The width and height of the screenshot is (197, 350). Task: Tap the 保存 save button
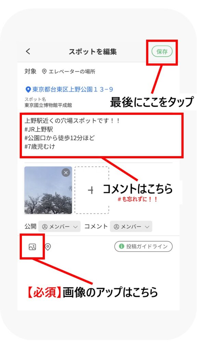(162, 52)
